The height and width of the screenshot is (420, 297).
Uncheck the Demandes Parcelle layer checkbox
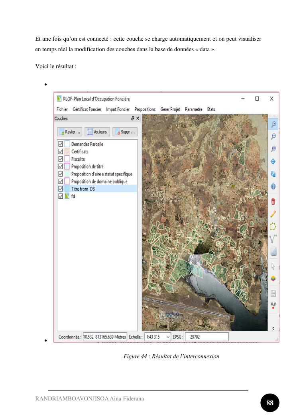61,144
